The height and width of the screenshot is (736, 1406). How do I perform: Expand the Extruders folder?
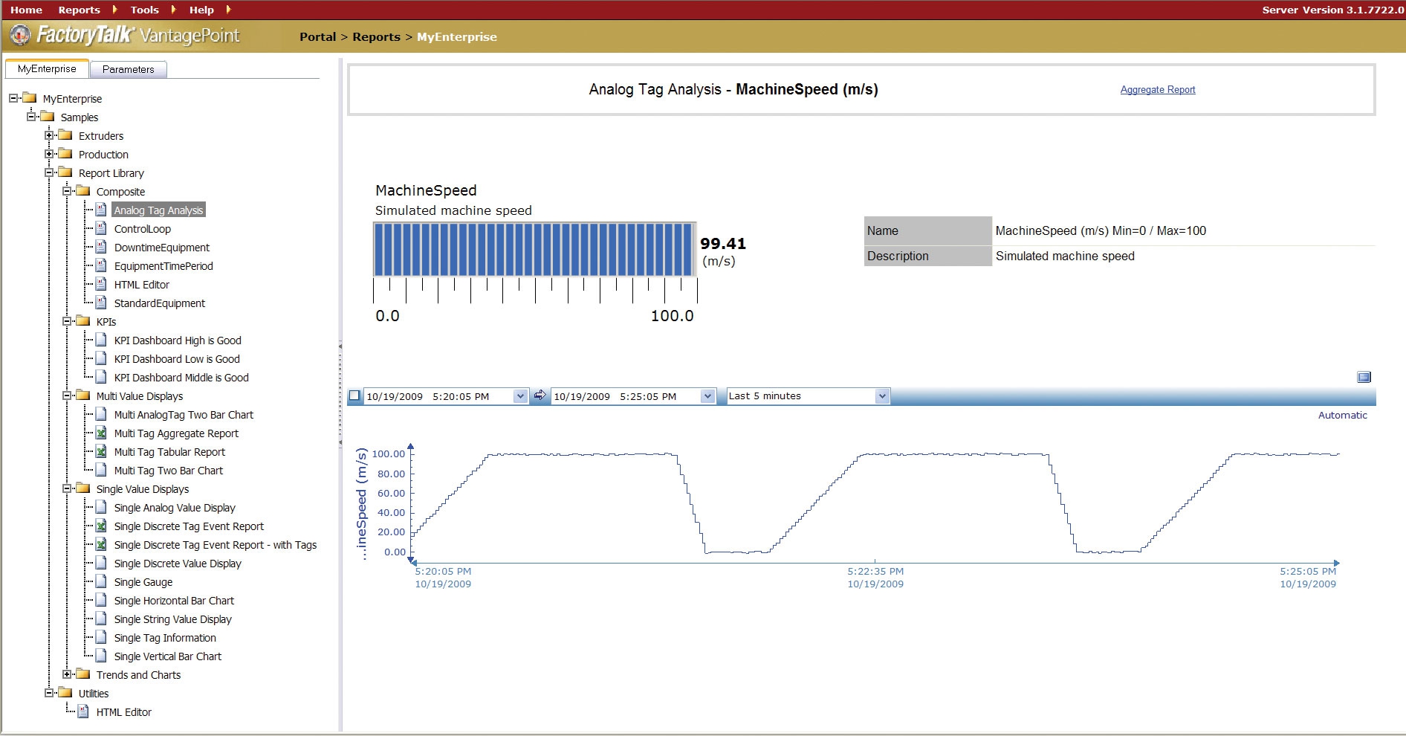[49, 135]
